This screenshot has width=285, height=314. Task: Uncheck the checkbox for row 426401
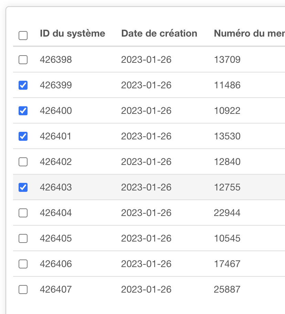click(x=23, y=136)
